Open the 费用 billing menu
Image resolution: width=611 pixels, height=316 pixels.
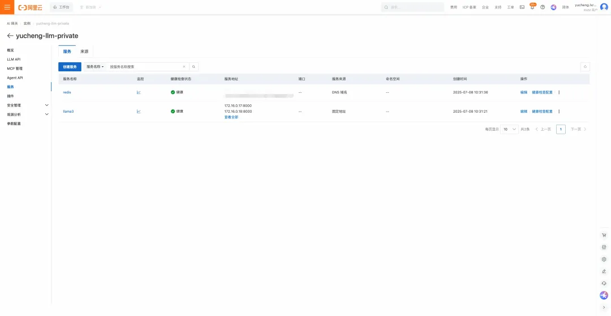click(x=454, y=7)
